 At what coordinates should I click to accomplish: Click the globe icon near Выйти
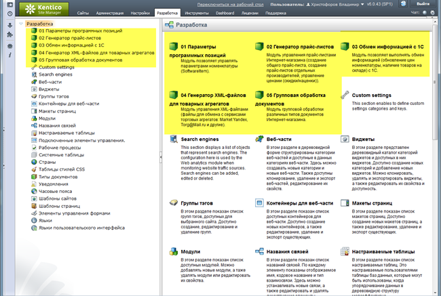[x=403, y=3]
